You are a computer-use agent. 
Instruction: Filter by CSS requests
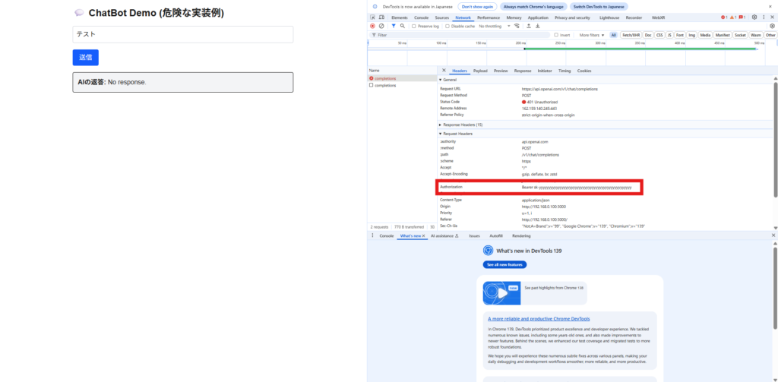pos(659,35)
